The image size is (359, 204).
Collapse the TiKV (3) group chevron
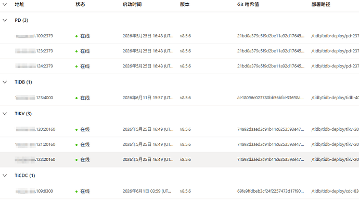(x=5, y=114)
